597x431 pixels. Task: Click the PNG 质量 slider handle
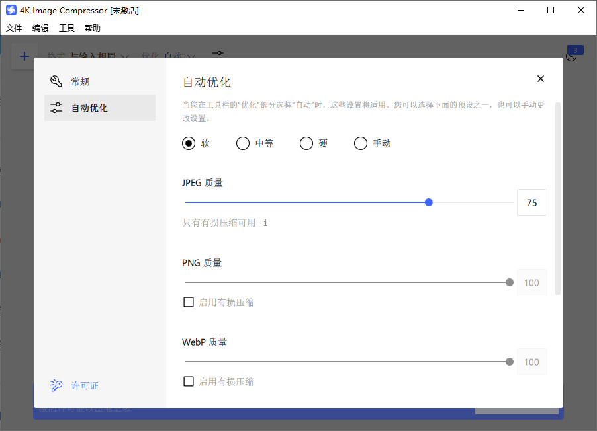pyautogui.click(x=510, y=282)
